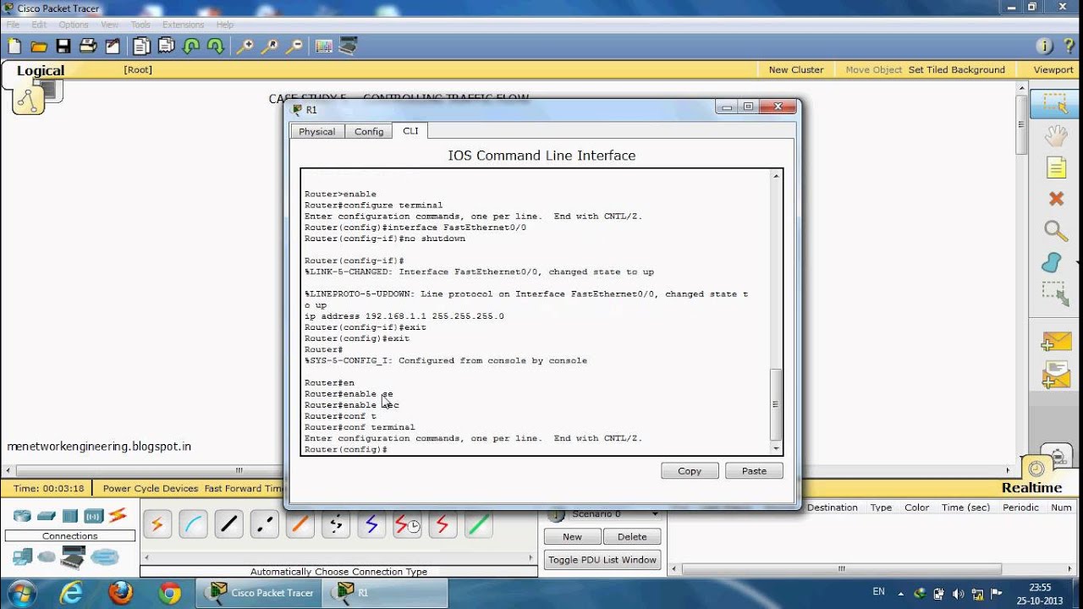Open a file with the folder icon

pos(39,47)
